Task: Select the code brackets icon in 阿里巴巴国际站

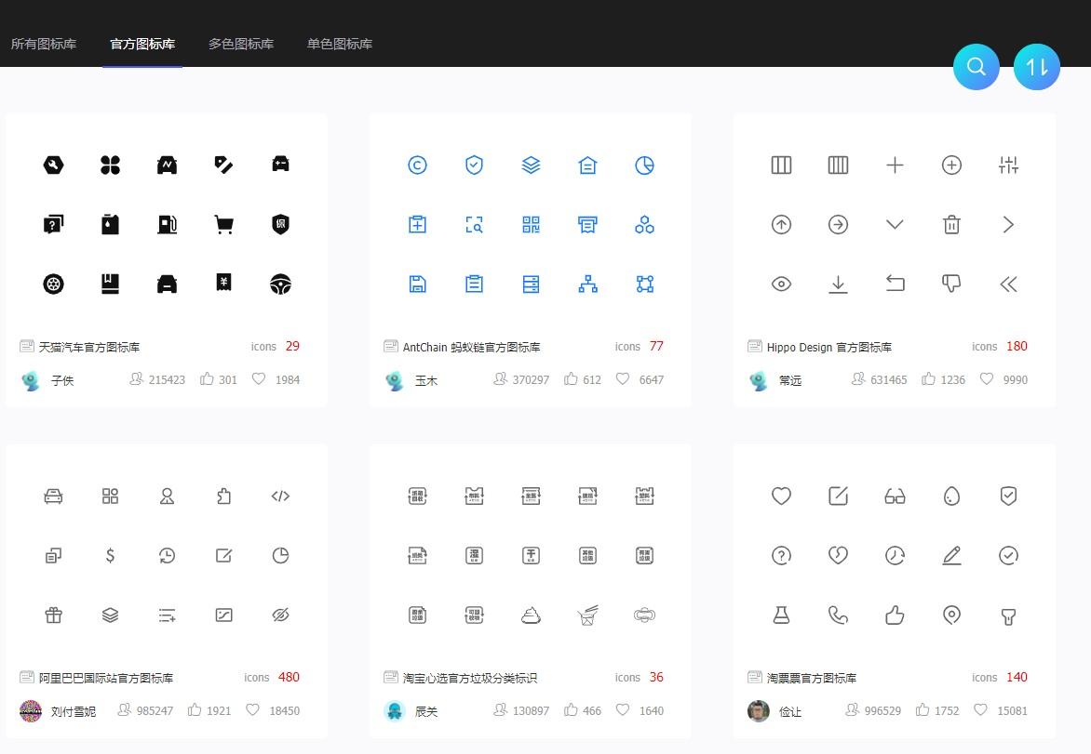Action: [280, 496]
